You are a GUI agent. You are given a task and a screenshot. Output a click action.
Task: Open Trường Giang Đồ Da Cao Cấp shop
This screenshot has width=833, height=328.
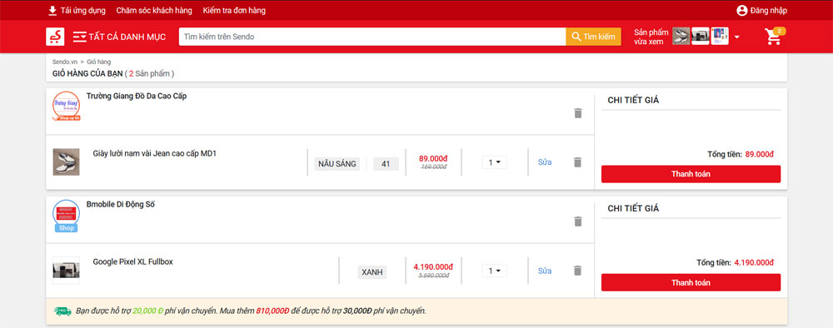[x=137, y=96]
